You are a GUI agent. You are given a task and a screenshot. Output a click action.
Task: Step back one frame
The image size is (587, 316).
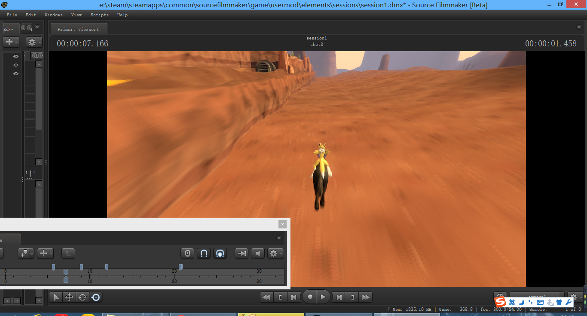coord(293,297)
